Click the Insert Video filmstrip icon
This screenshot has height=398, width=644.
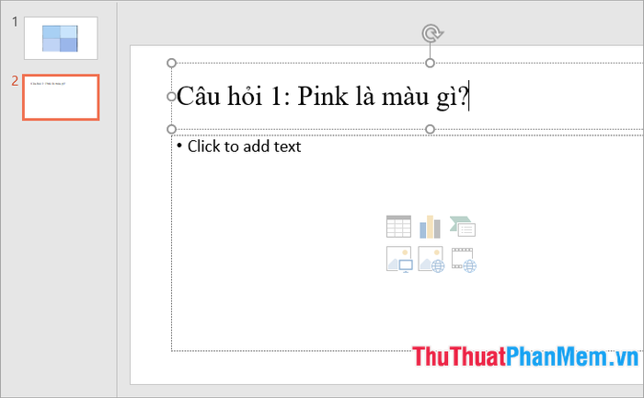(464, 260)
